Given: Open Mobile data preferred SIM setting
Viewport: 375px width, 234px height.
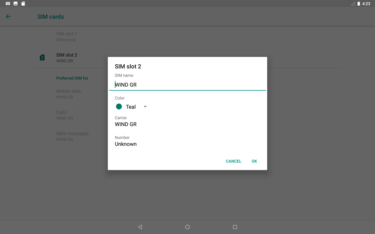Looking at the screenshot, I should click(x=68, y=94).
